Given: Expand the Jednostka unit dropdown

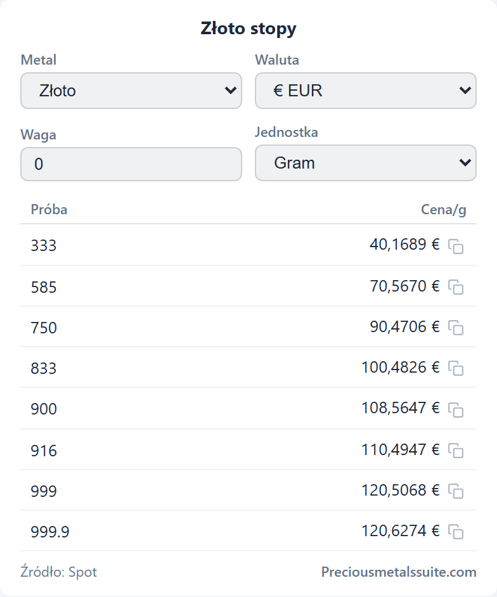Looking at the screenshot, I should (x=366, y=163).
